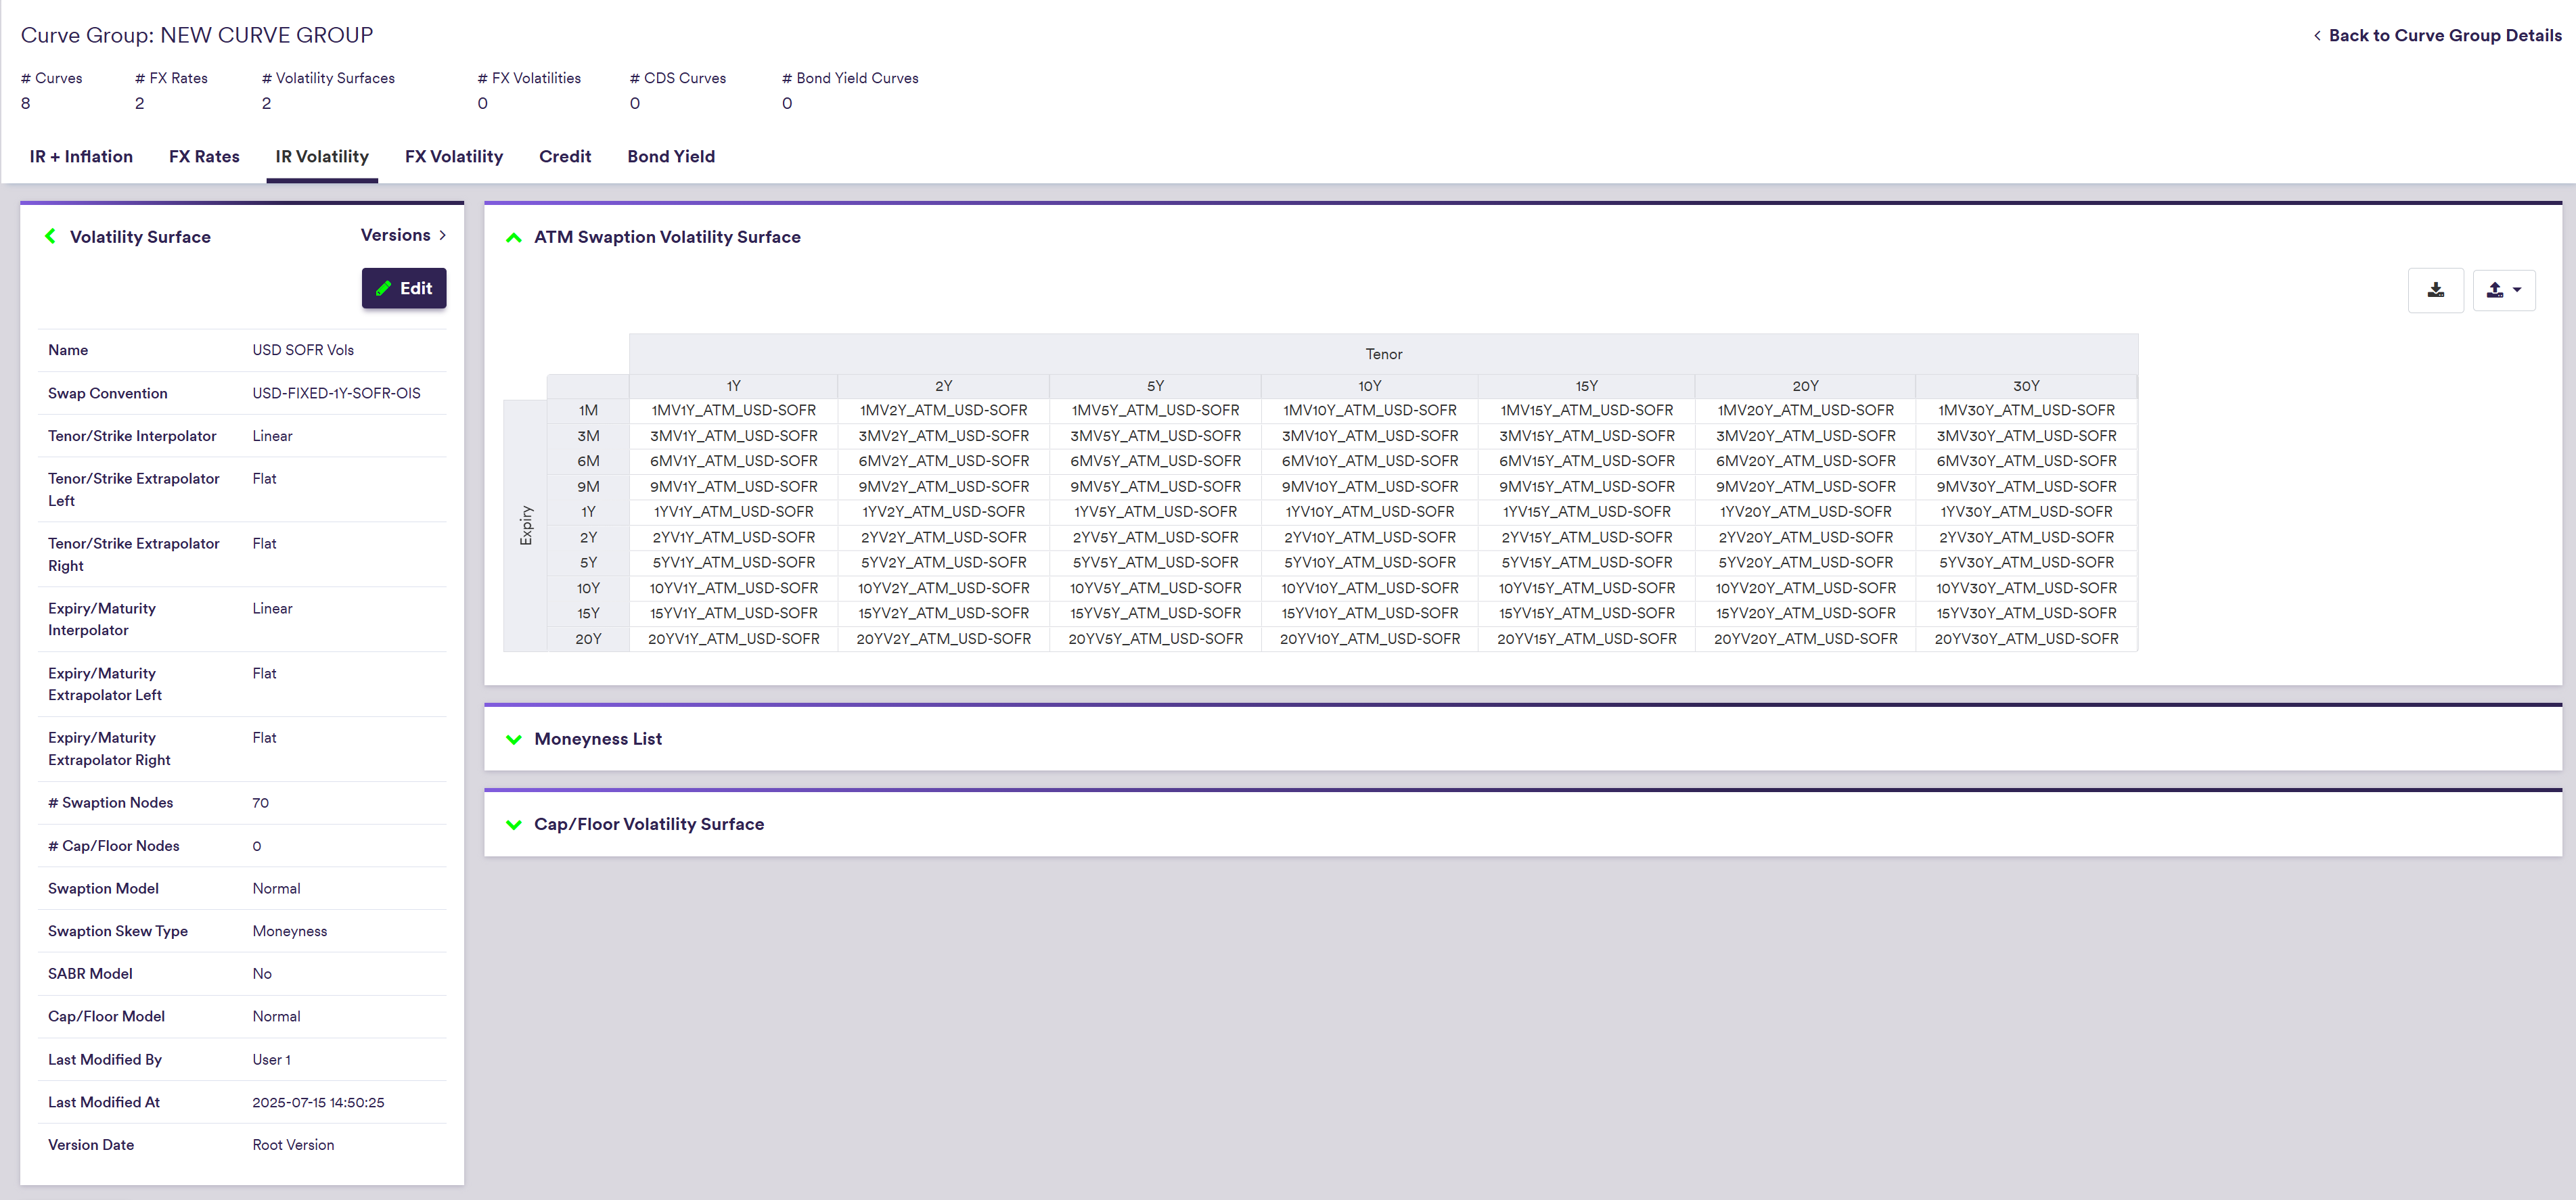Click the download icon button
2576x1200 pixels.
click(2435, 290)
